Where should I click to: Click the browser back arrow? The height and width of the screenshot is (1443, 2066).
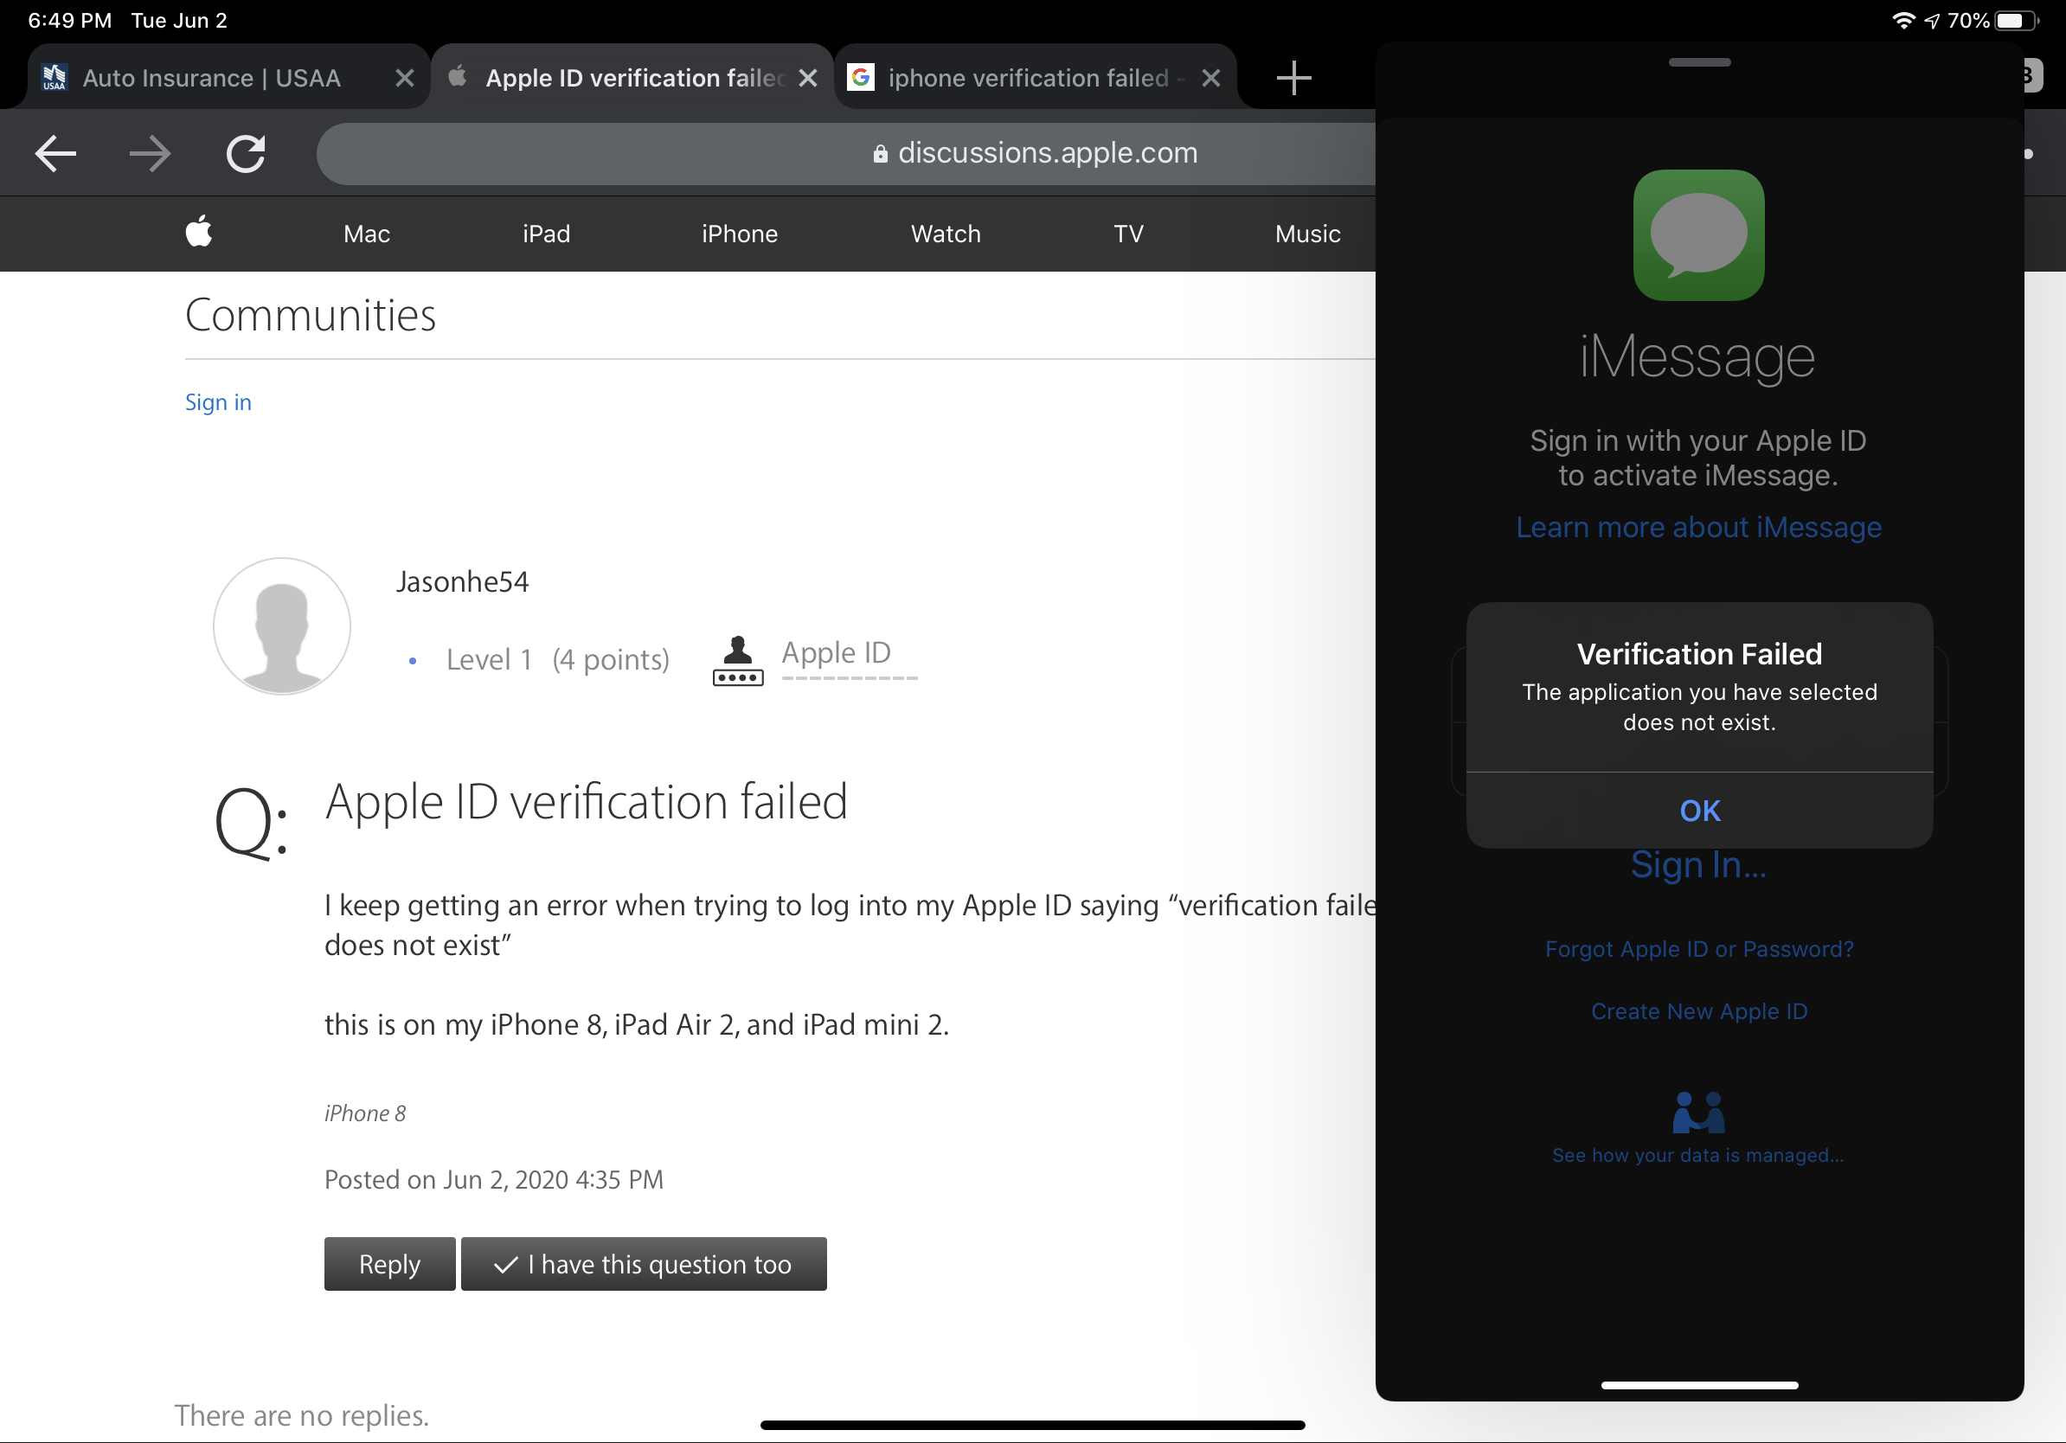pyautogui.click(x=55, y=154)
